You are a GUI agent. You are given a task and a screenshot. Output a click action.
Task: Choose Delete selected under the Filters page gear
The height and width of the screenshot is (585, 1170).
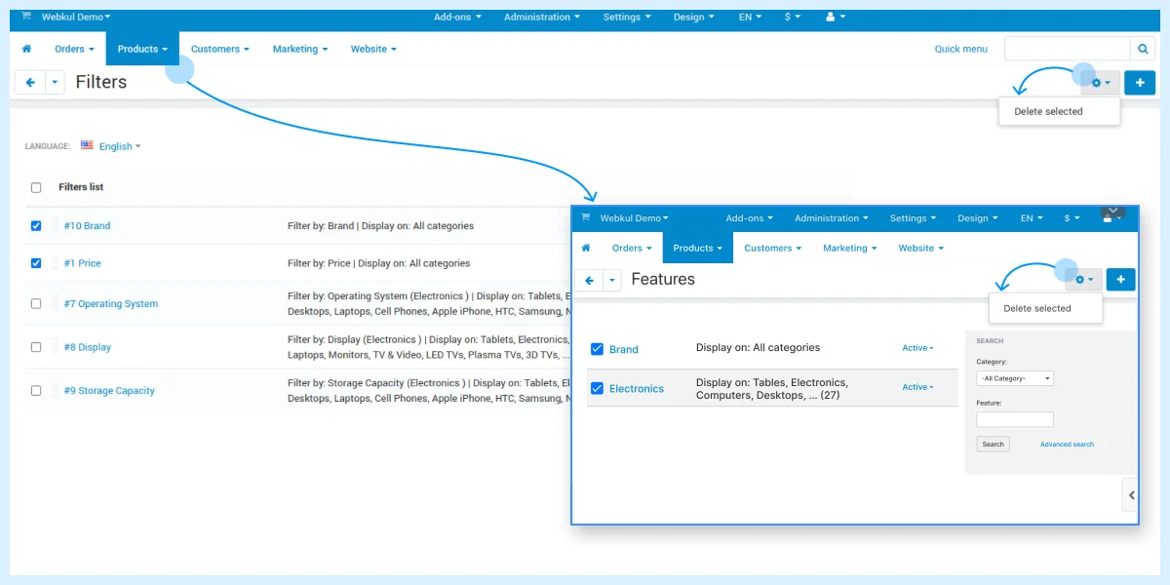[x=1048, y=111]
